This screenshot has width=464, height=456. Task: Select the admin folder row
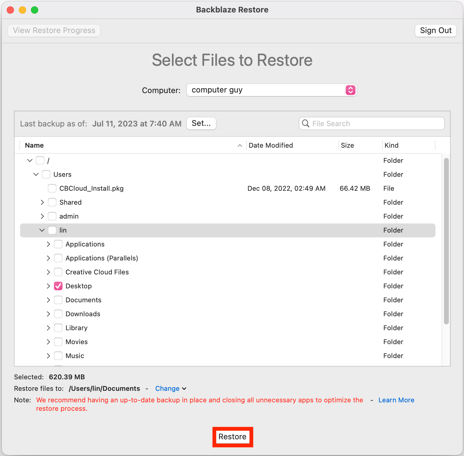click(x=228, y=216)
